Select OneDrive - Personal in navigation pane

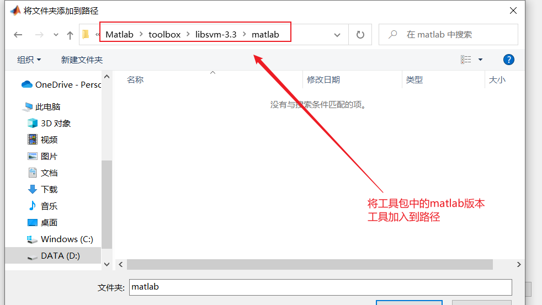coord(61,84)
